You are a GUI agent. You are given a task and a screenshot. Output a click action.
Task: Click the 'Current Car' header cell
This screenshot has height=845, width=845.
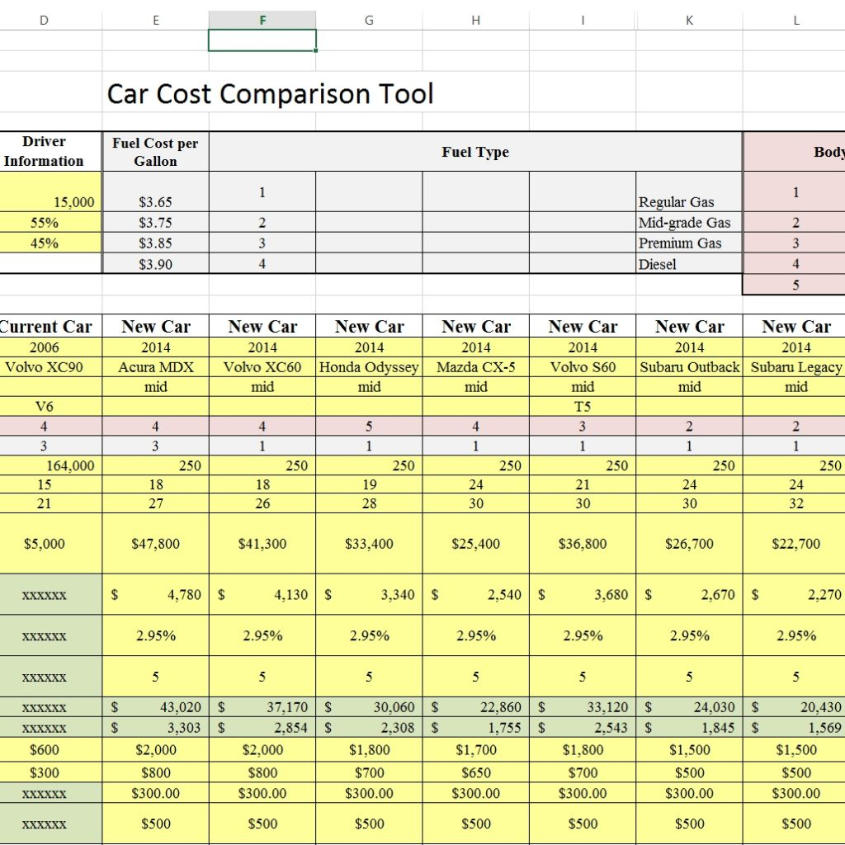tap(44, 326)
